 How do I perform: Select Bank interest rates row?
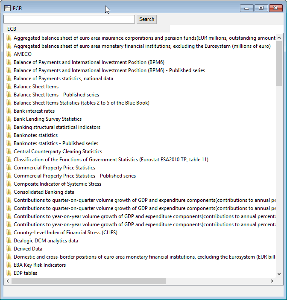(34, 111)
